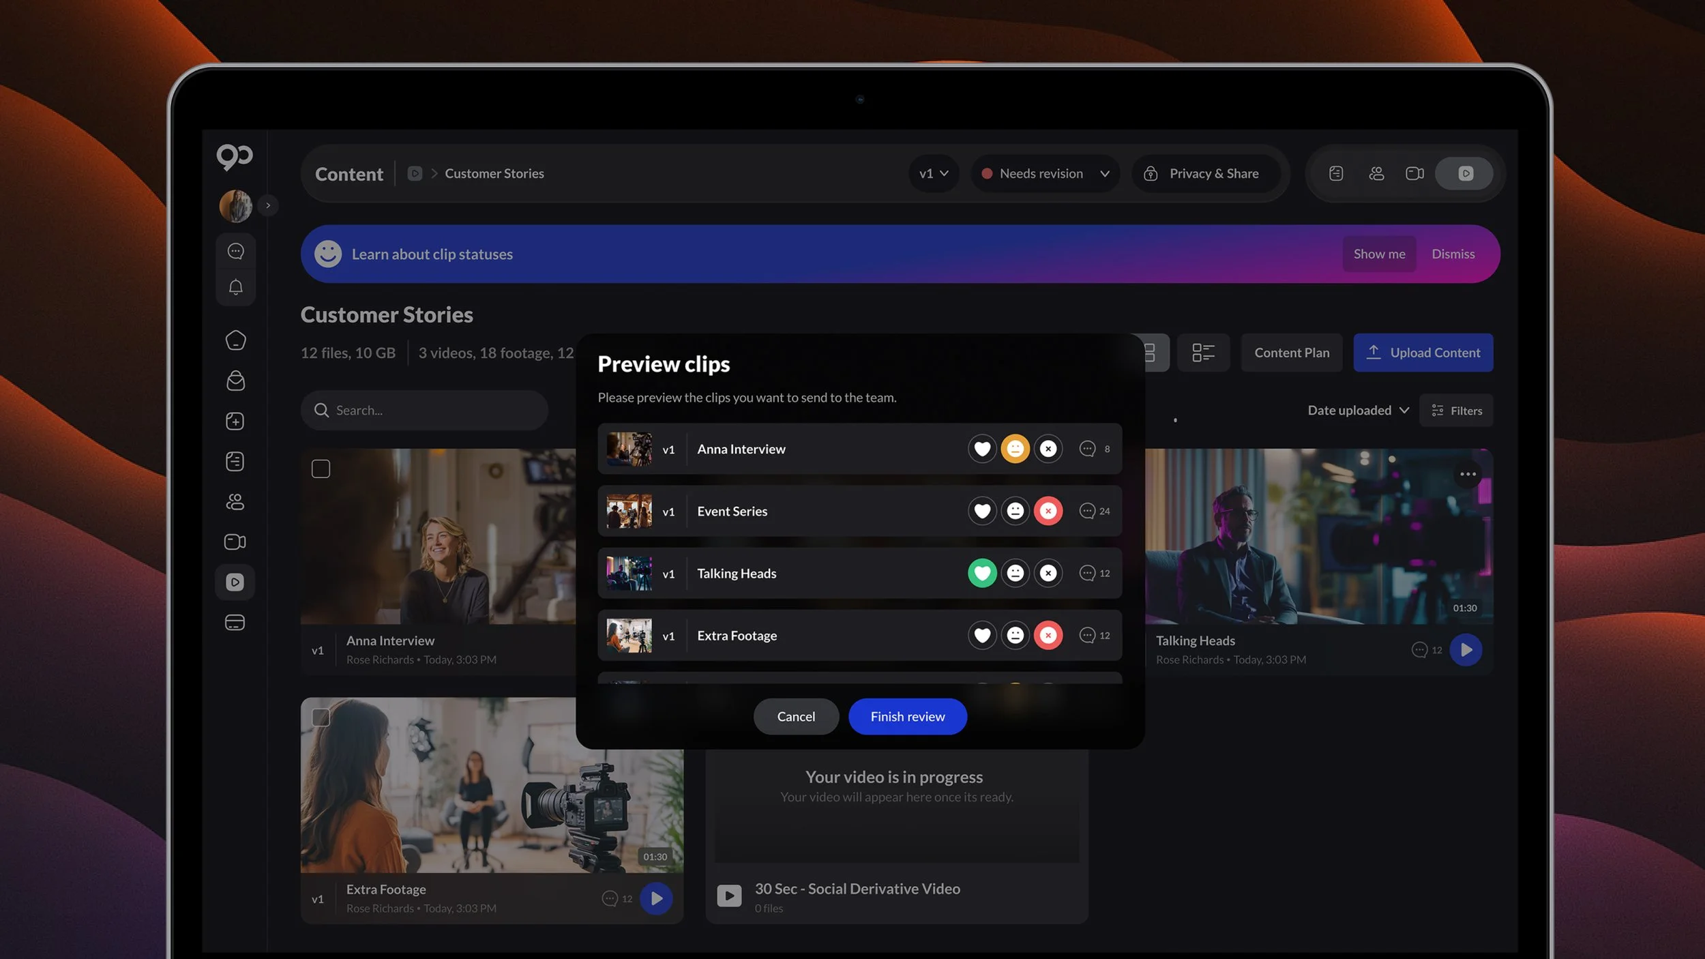Click the smiley icon in the banner
Screen dimensions: 1705x959
pyautogui.click(x=328, y=254)
